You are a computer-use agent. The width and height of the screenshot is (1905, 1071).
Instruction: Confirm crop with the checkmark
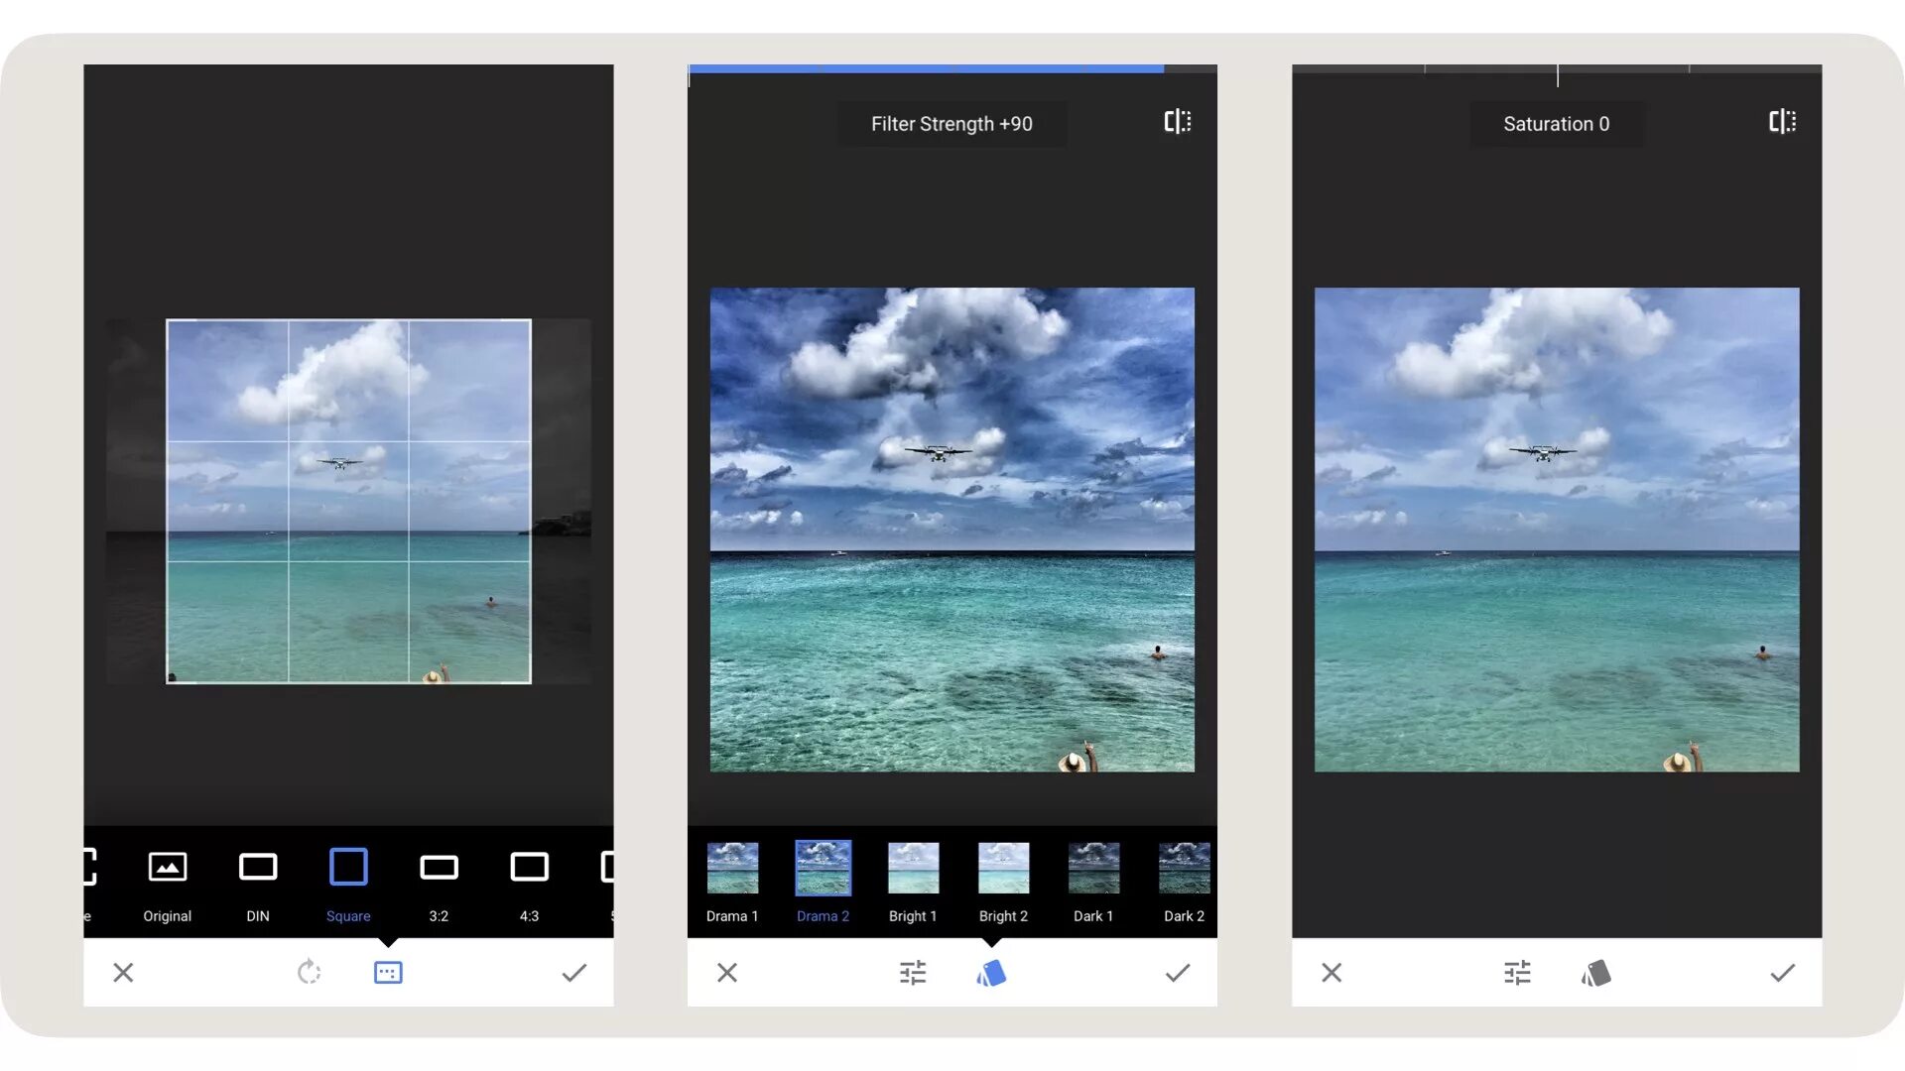coord(573,972)
